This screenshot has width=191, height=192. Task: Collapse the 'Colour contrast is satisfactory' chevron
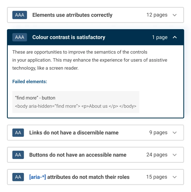click(x=175, y=37)
